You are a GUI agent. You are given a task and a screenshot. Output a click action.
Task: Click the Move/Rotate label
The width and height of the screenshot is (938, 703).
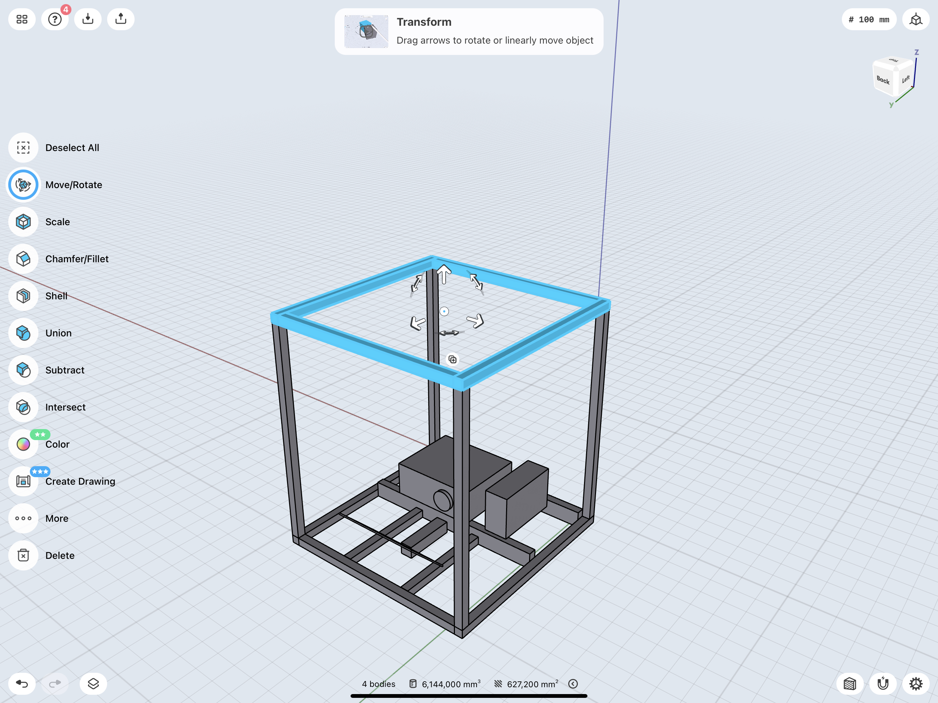point(74,185)
